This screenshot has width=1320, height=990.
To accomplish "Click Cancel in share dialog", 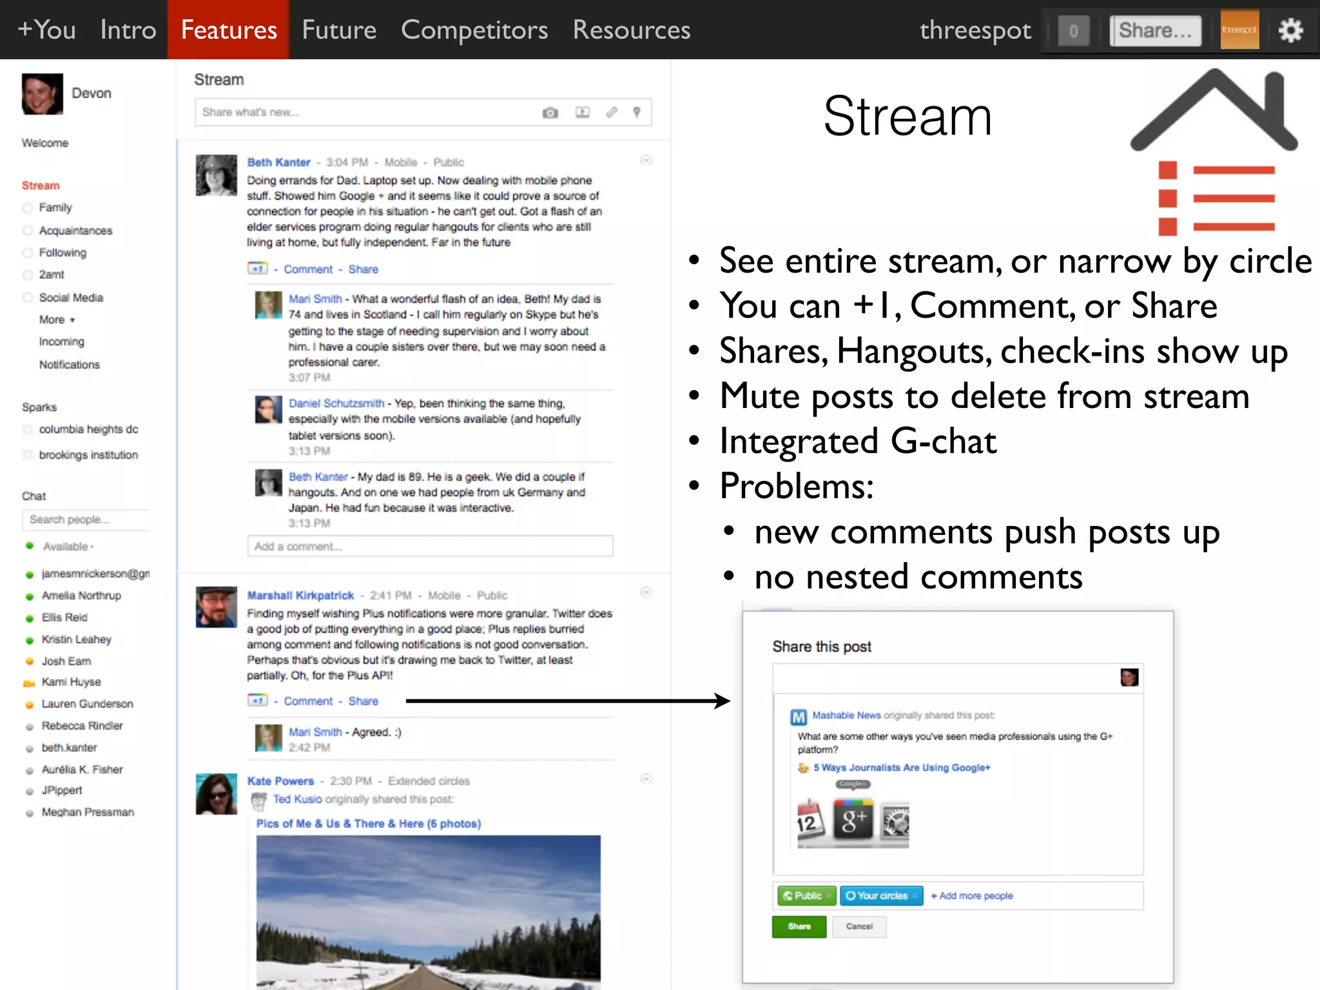I will click(859, 926).
